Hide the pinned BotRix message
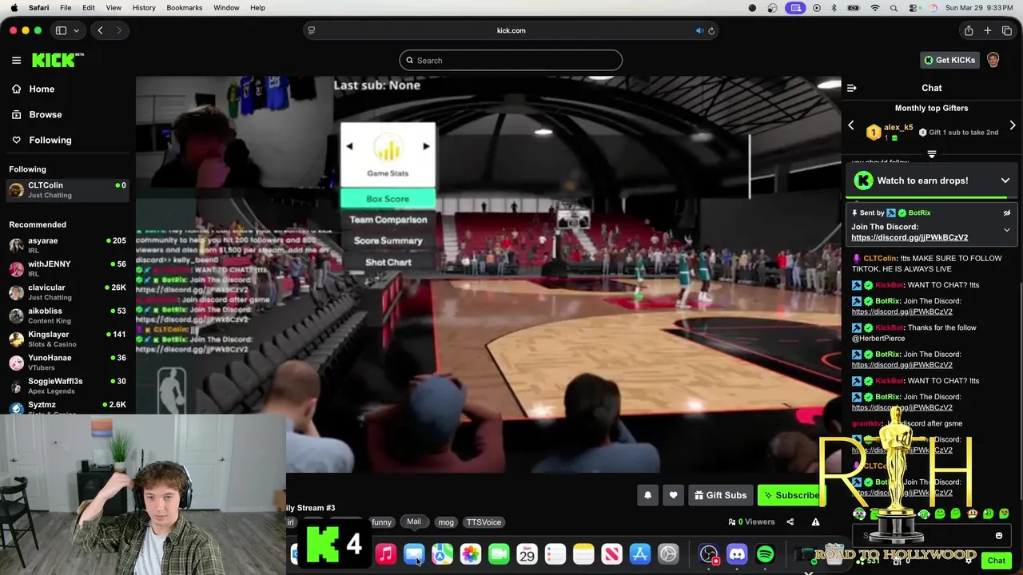Viewport: 1023px width, 575px height. [x=1006, y=213]
